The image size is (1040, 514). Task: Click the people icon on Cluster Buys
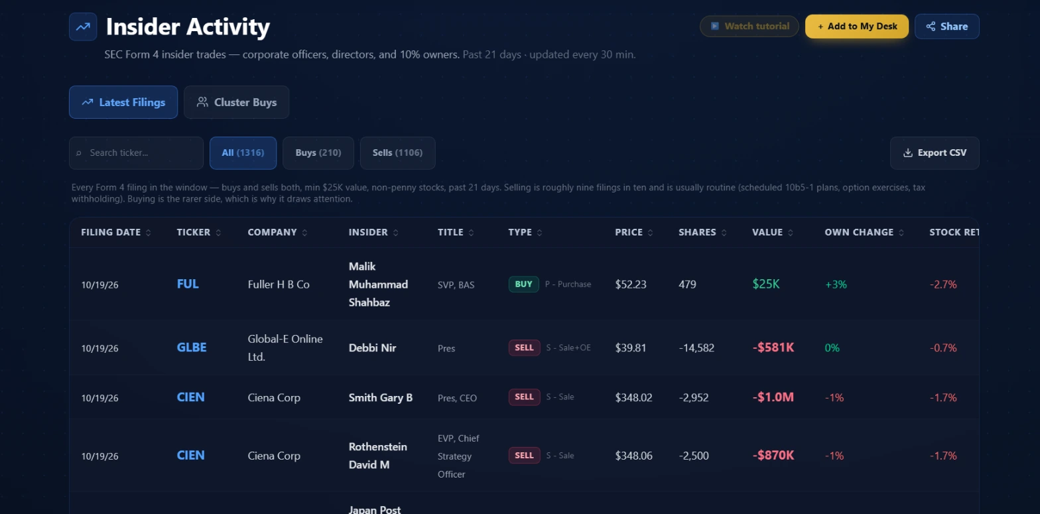click(202, 102)
